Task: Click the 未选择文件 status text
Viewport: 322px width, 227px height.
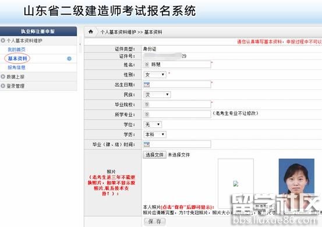Action: [x=179, y=155]
